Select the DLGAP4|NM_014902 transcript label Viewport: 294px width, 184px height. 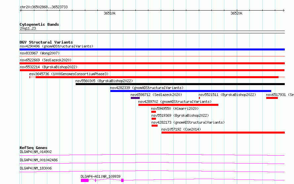[36, 152]
